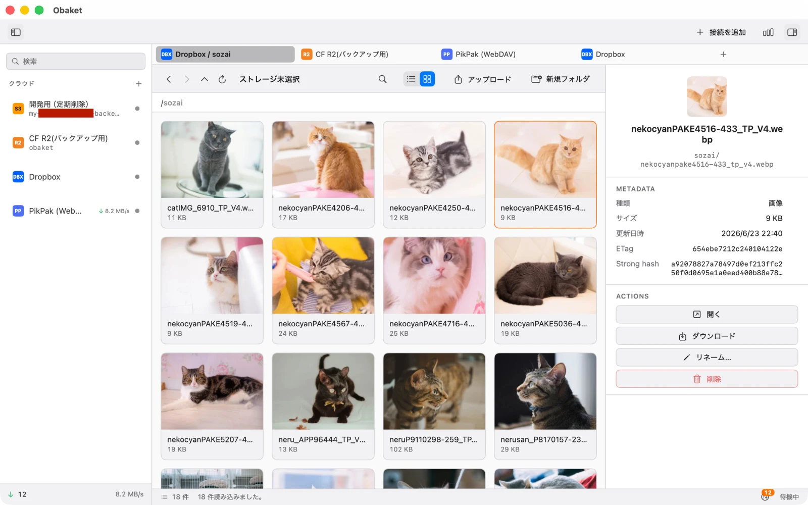Select the 開発用 (定期削除) S3 connection
This screenshot has height=505, width=808.
click(x=76, y=109)
